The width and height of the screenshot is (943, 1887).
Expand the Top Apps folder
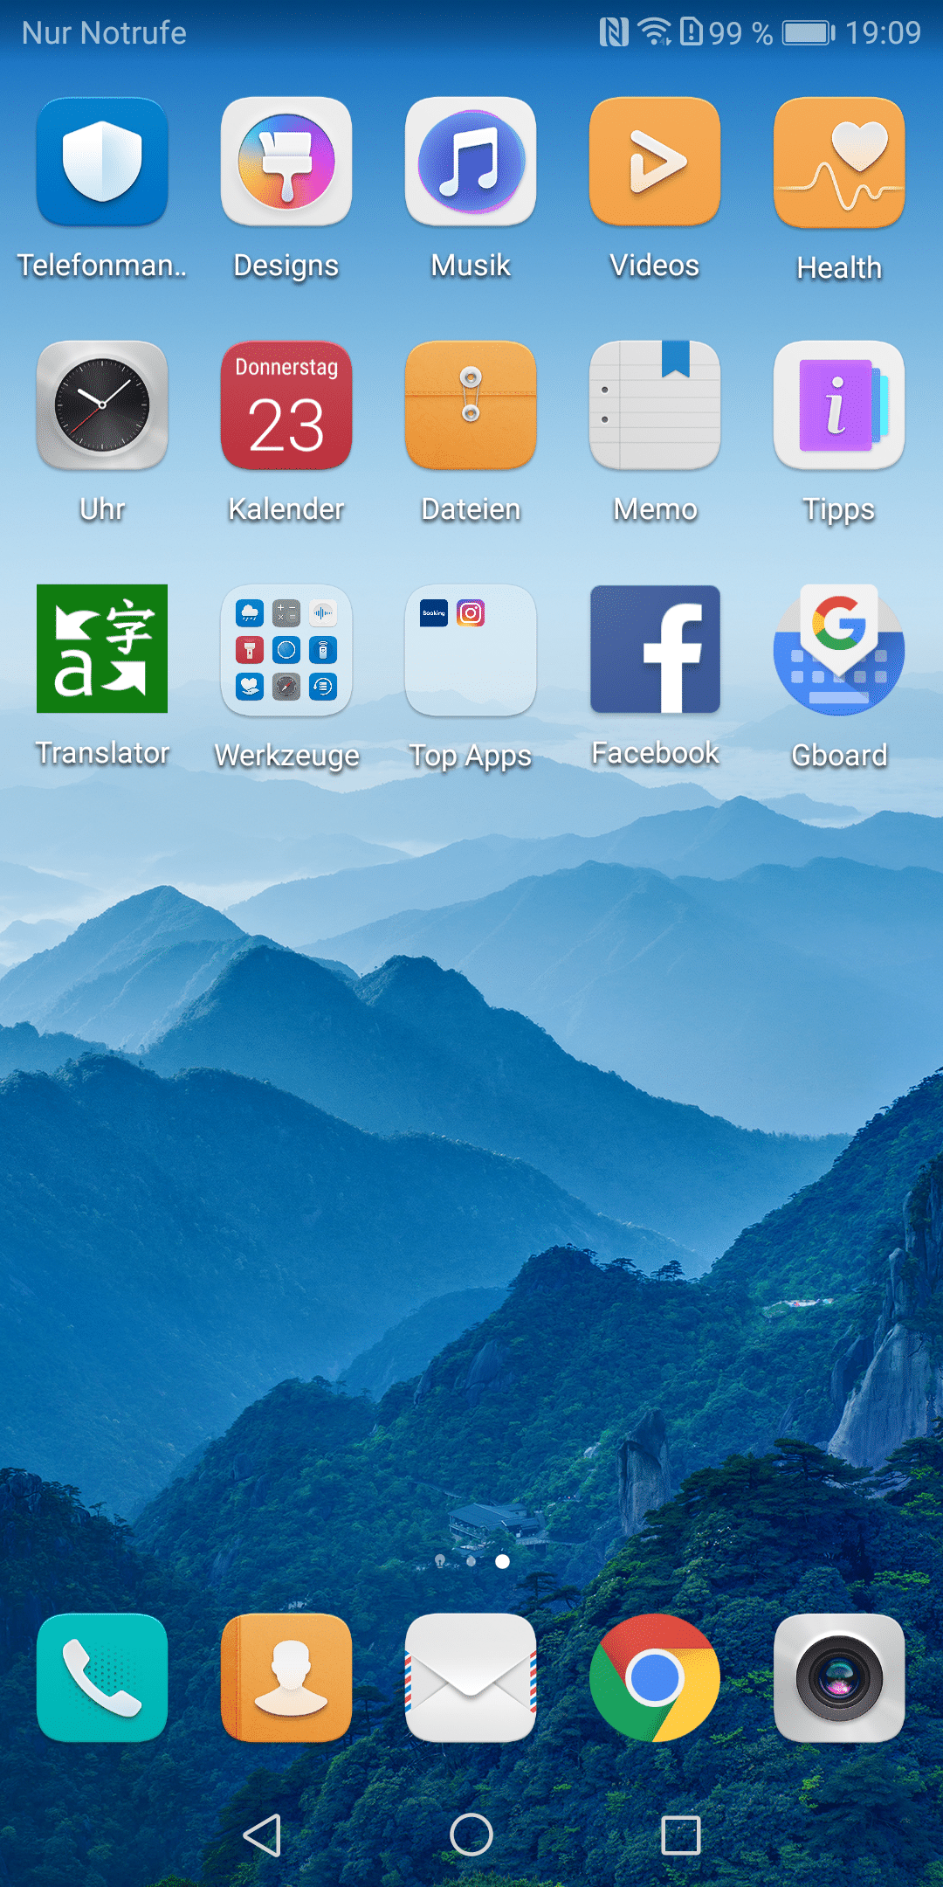(x=471, y=651)
